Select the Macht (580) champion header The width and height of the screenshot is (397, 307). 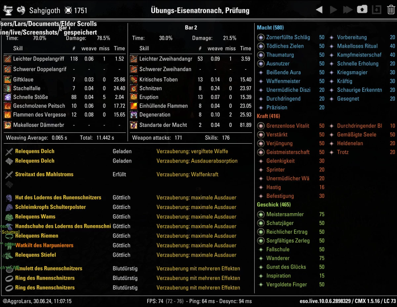(x=270, y=28)
